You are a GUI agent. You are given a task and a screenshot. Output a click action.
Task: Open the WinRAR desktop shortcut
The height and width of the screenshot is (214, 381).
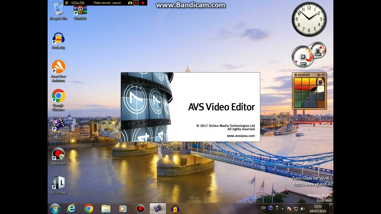coord(80,12)
